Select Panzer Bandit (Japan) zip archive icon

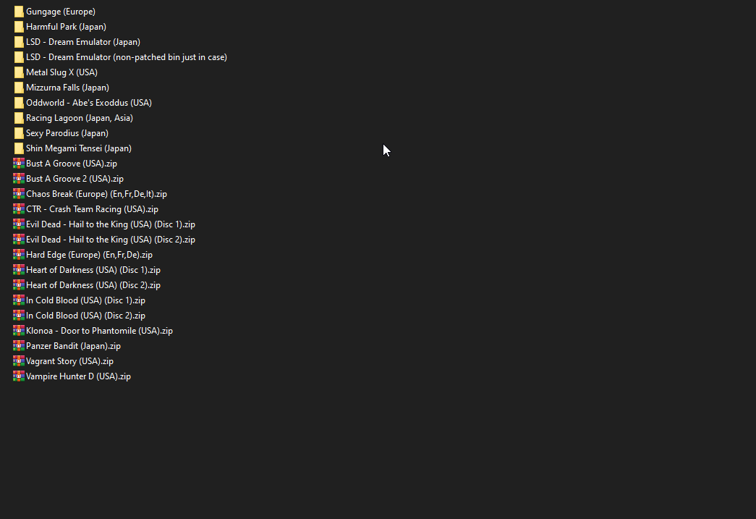pyautogui.click(x=19, y=346)
